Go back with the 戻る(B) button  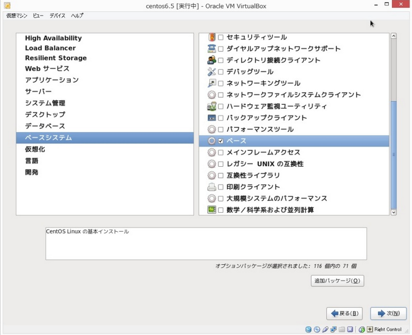[344, 313]
